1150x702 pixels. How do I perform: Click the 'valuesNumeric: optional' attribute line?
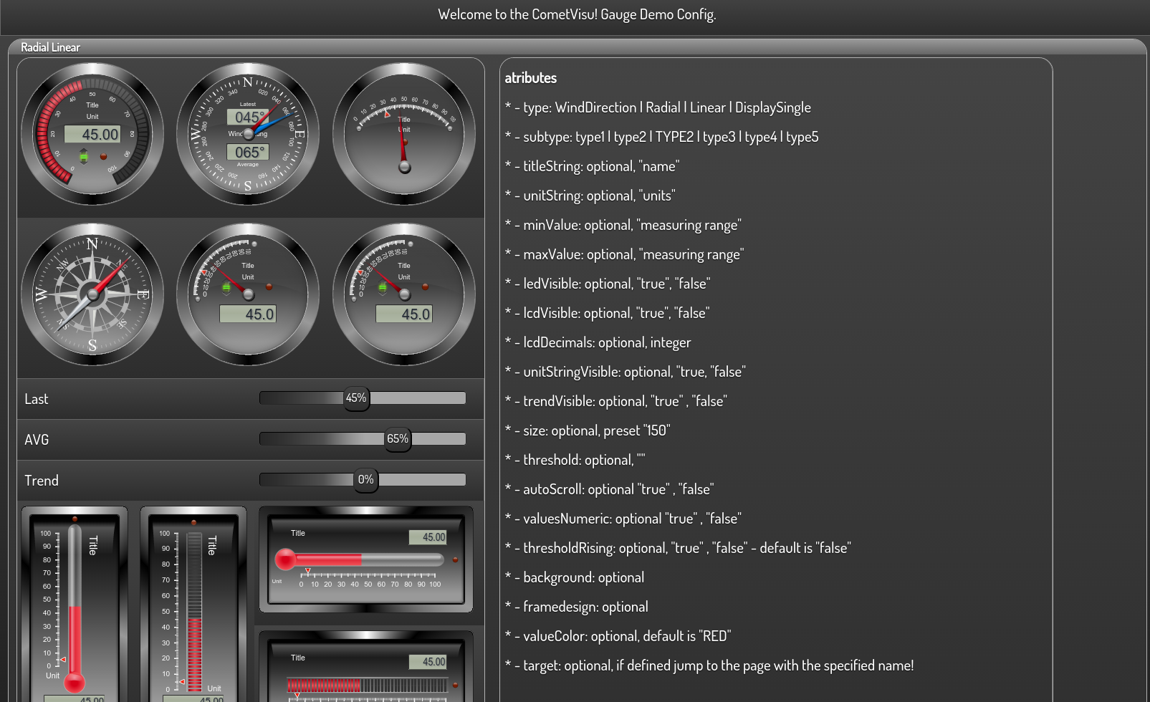(623, 519)
